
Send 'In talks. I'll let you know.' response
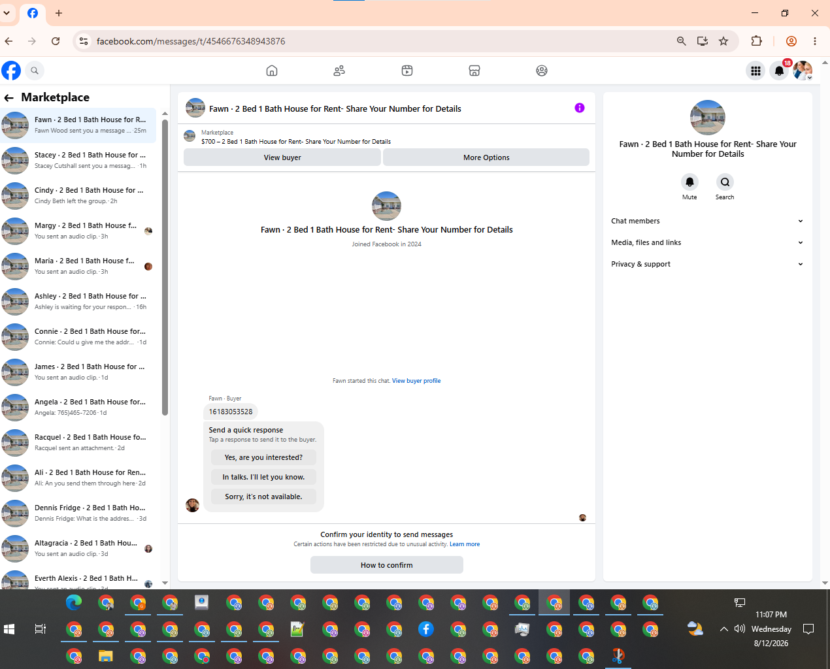point(263,477)
